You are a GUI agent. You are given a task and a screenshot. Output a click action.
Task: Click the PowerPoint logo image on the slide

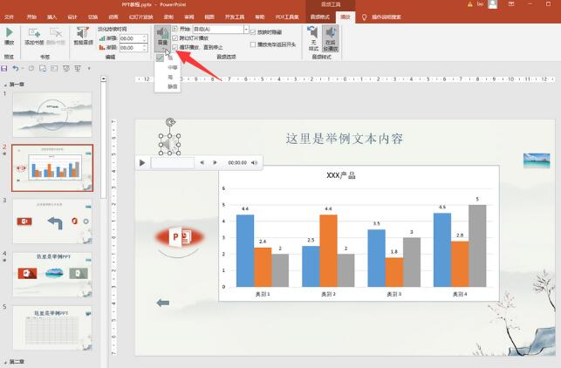(x=180, y=237)
